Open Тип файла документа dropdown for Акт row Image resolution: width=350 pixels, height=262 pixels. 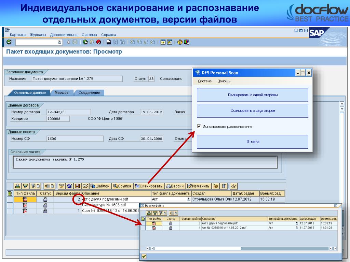click(189, 199)
